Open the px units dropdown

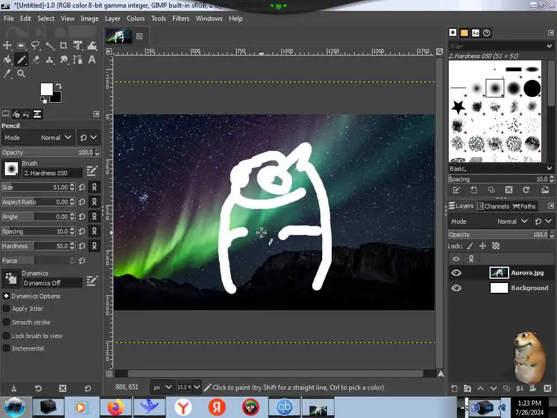click(162, 387)
